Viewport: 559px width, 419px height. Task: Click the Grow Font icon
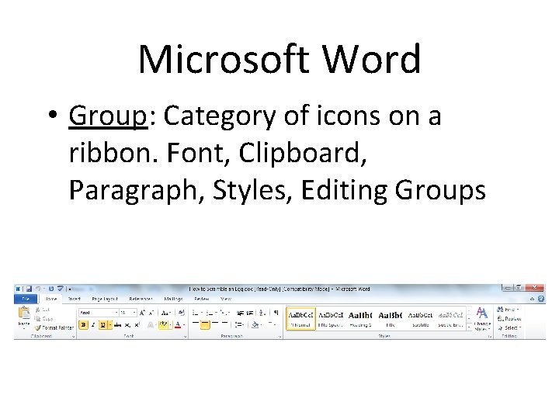(142, 313)
